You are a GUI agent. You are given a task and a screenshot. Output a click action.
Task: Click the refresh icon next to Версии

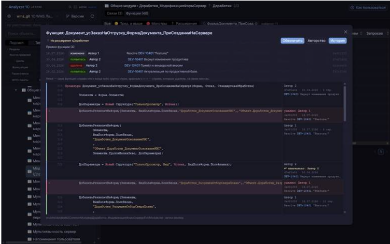click(x=92, y=16)
